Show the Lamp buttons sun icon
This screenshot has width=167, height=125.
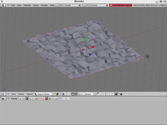[x=43, y=99]
